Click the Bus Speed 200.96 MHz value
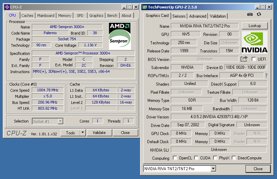 tap(48, 102)
